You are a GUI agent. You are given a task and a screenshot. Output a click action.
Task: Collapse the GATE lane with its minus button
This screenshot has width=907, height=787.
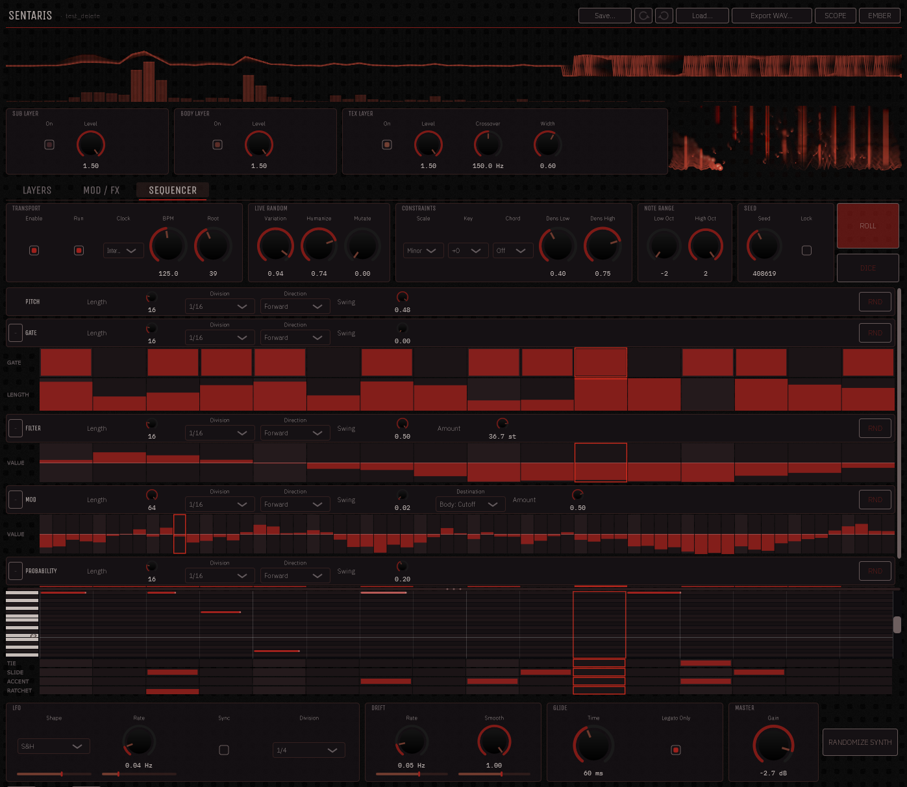click(16, 333)
